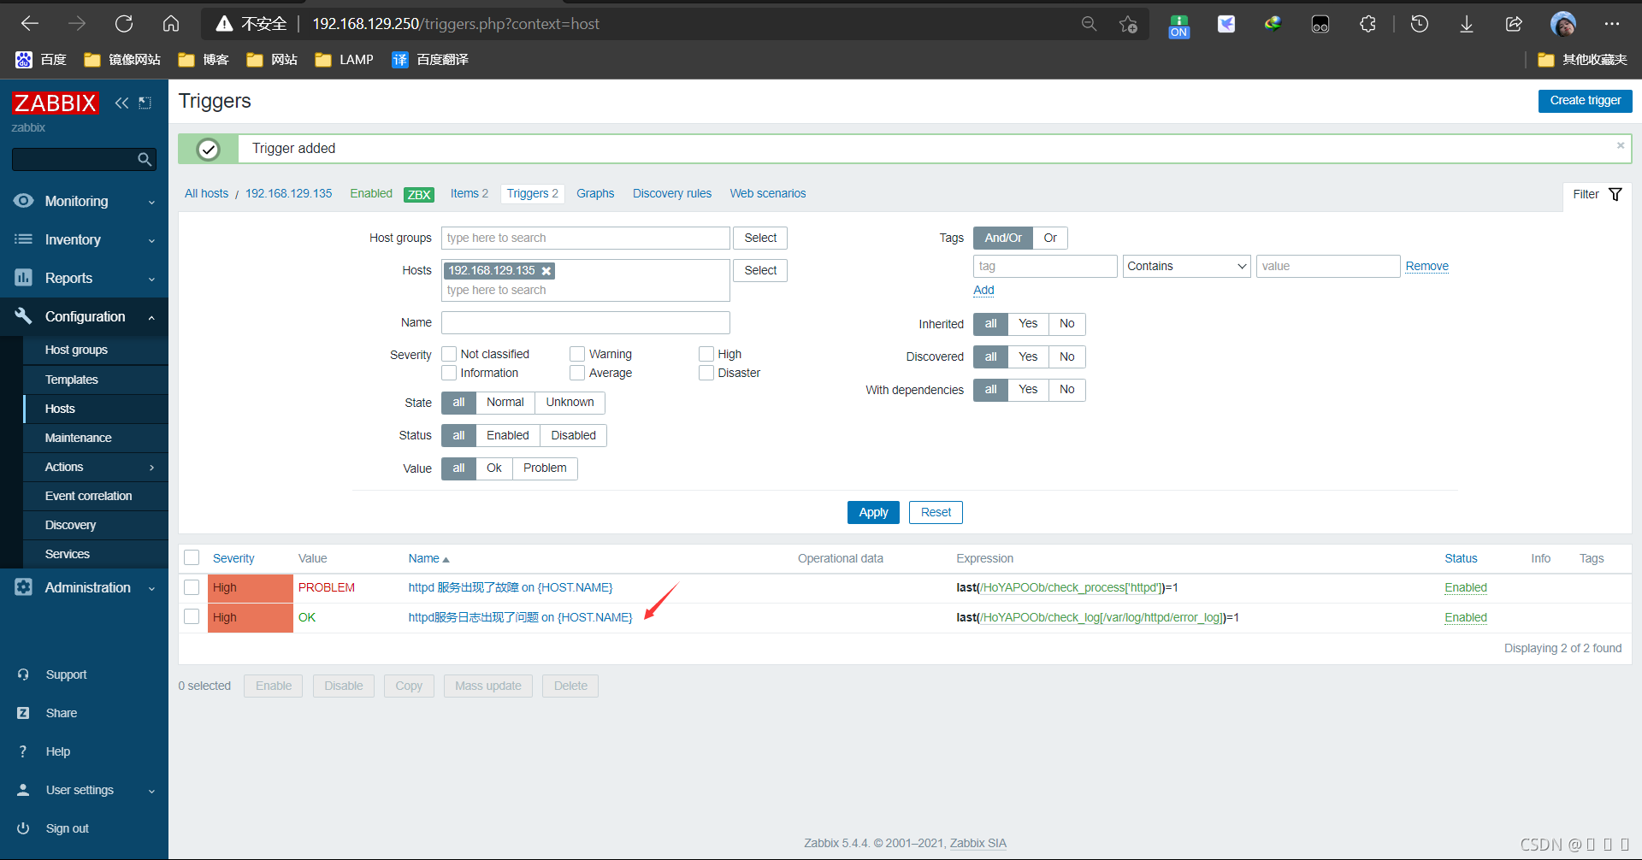Open Help in the sidebar
The width and height of the screenshot is (1642, 860).
pos(57,751)
